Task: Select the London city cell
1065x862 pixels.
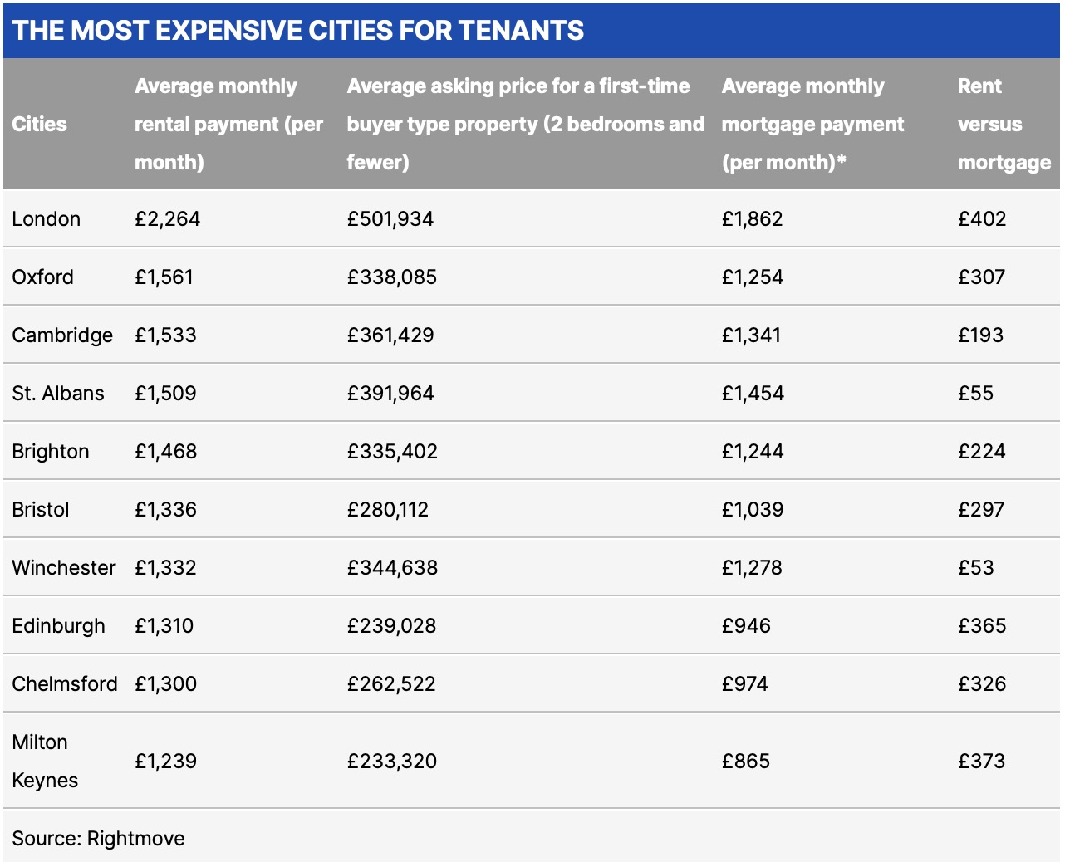Action: point(47,219)
